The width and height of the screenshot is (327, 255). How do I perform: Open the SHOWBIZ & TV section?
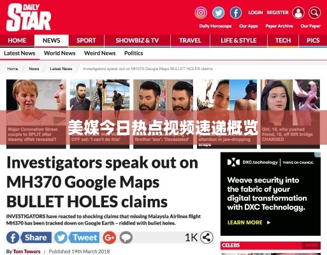pyautogui.click(x=137, y=40)
